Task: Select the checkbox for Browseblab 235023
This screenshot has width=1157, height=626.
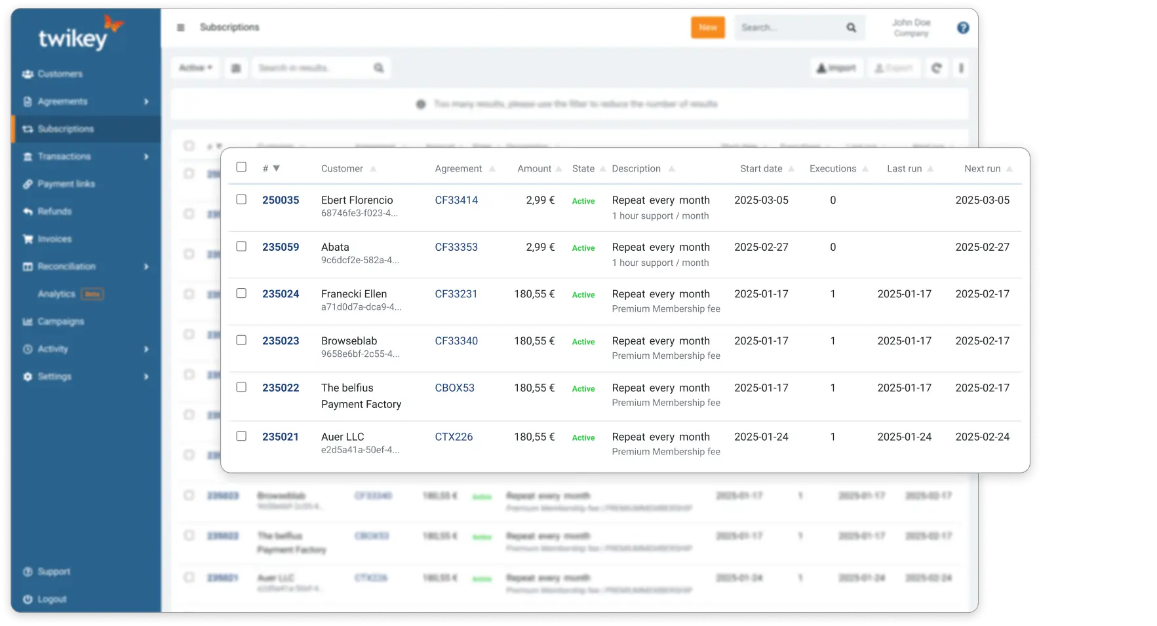Action: [241, 340]
